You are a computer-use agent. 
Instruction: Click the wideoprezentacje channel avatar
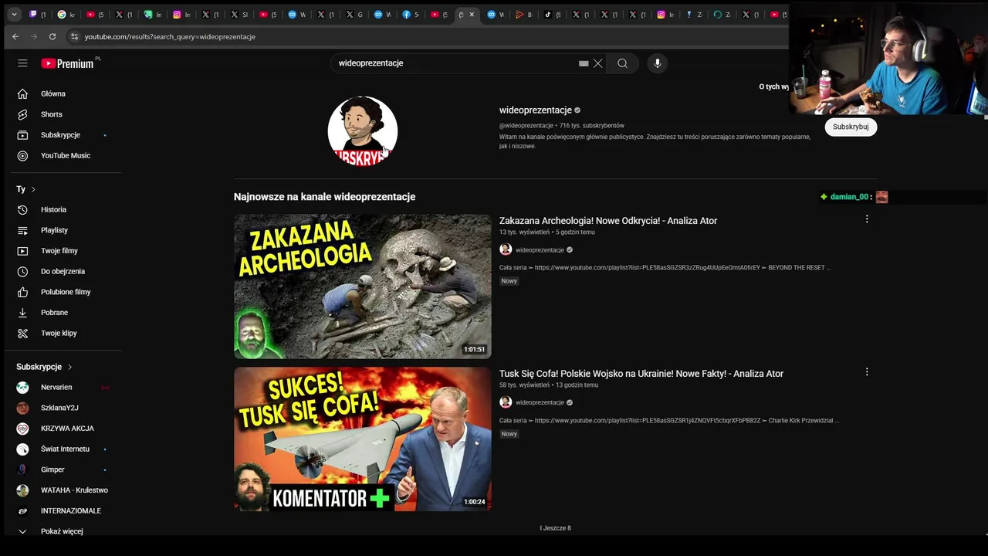363,131
